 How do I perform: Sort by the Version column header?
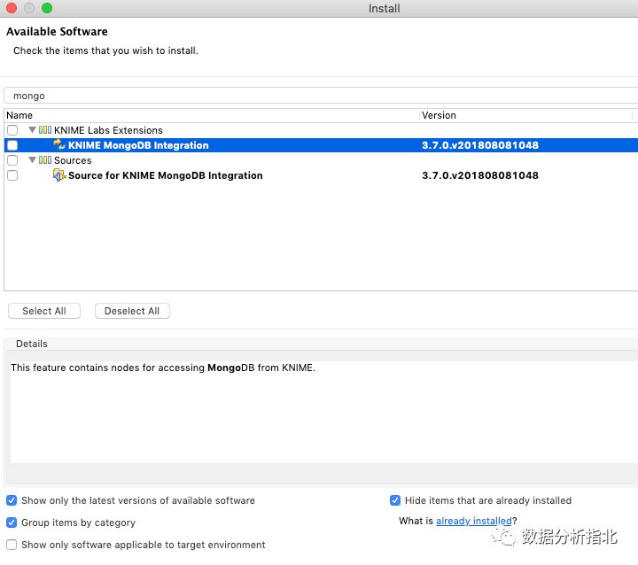[525, 115]
